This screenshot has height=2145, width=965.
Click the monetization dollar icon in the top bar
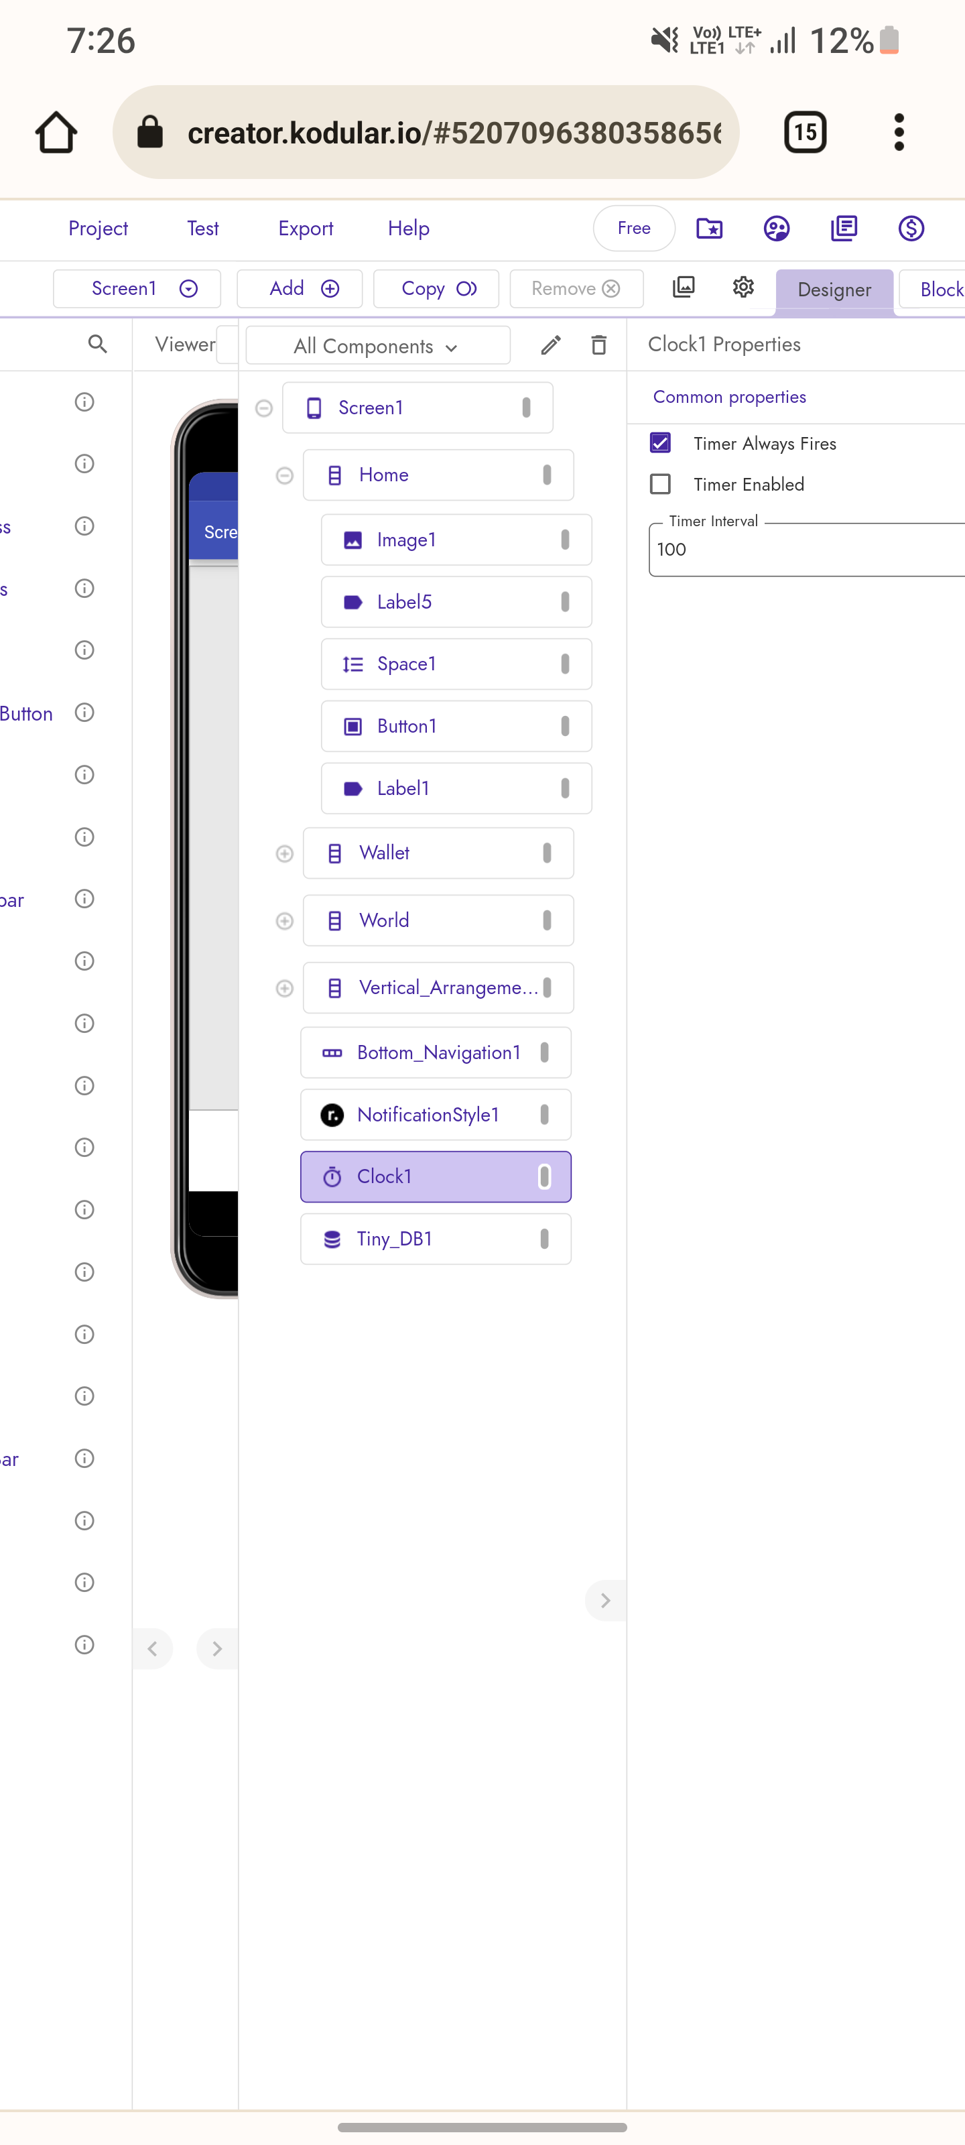(x=911, y=228)
